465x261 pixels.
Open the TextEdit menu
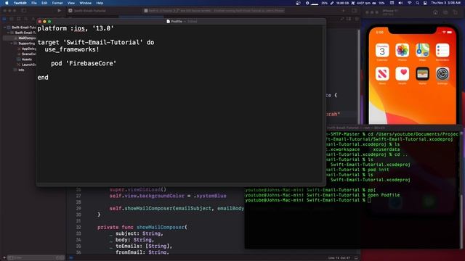20,3
